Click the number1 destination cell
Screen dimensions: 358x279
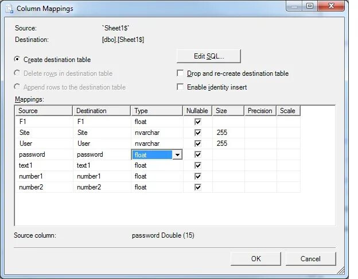point(102,176)
